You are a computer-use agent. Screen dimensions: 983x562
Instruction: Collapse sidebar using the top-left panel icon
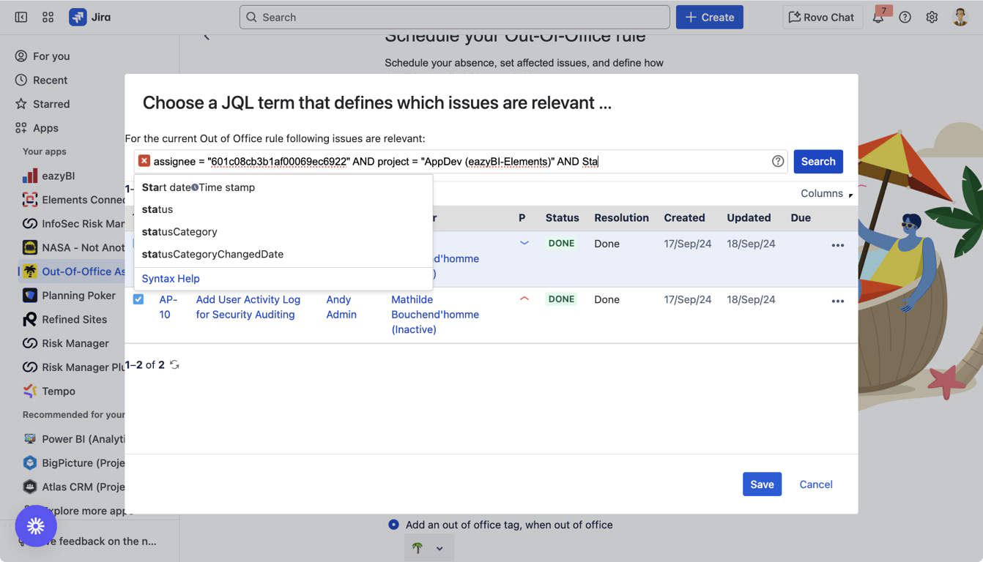point(21,18)
